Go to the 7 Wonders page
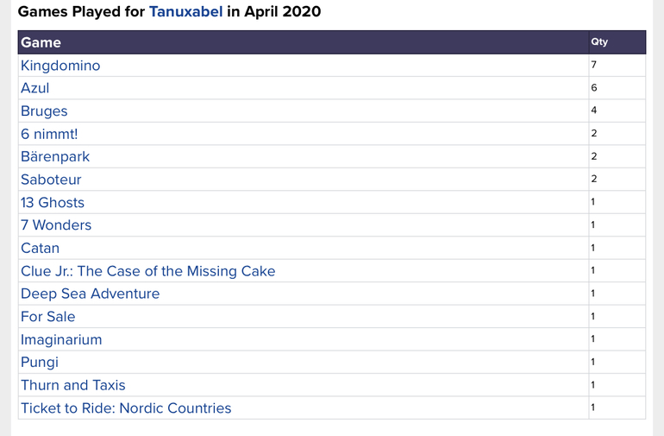Image resolution: width=664 pixels, height=436 pixels. pos(56,225)
